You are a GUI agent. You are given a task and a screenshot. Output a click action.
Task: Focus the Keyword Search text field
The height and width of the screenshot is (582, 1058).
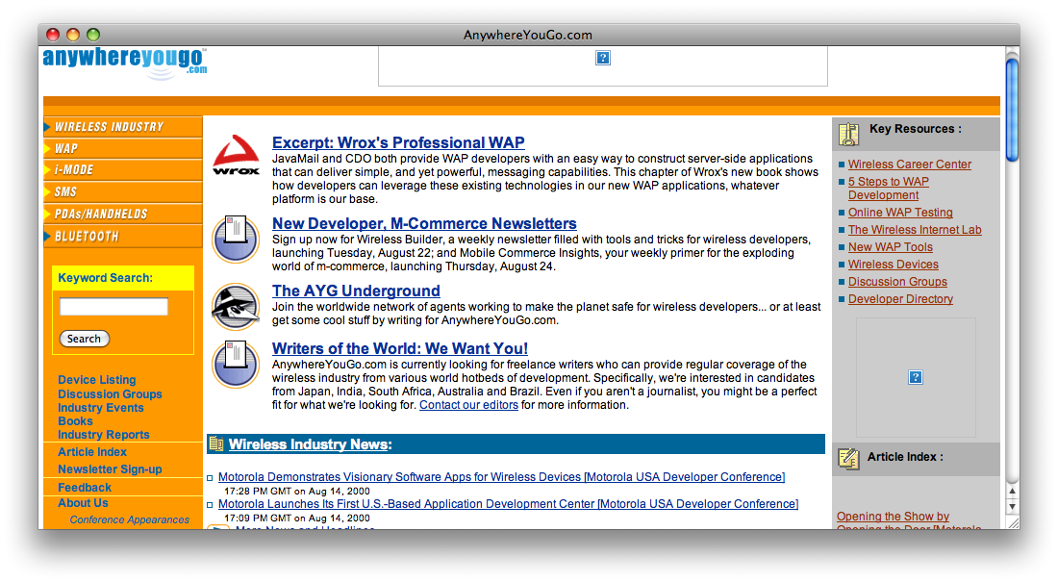(113, 307)
